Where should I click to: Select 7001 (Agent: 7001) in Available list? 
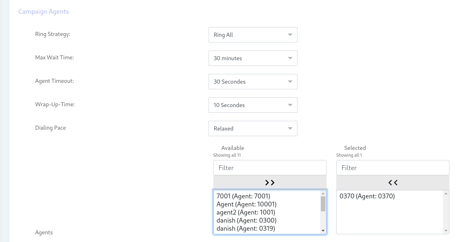pyautogui.click(x=243, y=196)
